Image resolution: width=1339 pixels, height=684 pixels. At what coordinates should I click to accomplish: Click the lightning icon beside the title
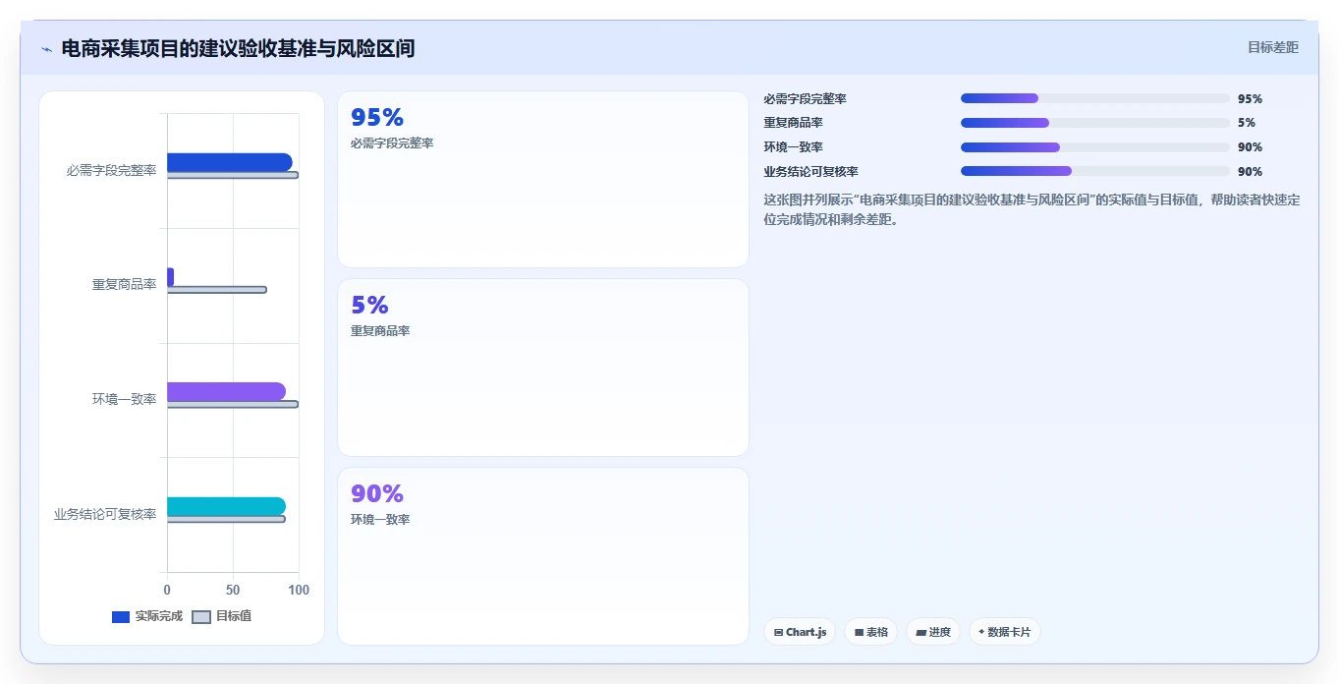click(x=46, y=49)
